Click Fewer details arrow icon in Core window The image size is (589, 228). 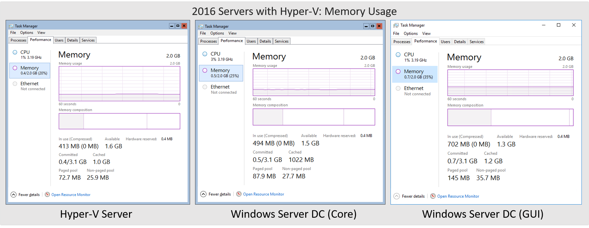coord(203,194)
